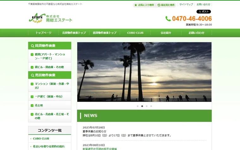The image size is (240, 150).
Task: Click the arrow icon beside 賃貸(アパート・マンション・一戸建て)
Action: 32,55
